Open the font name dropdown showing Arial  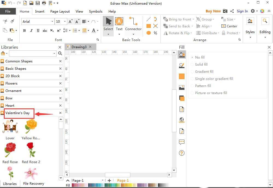38,22
